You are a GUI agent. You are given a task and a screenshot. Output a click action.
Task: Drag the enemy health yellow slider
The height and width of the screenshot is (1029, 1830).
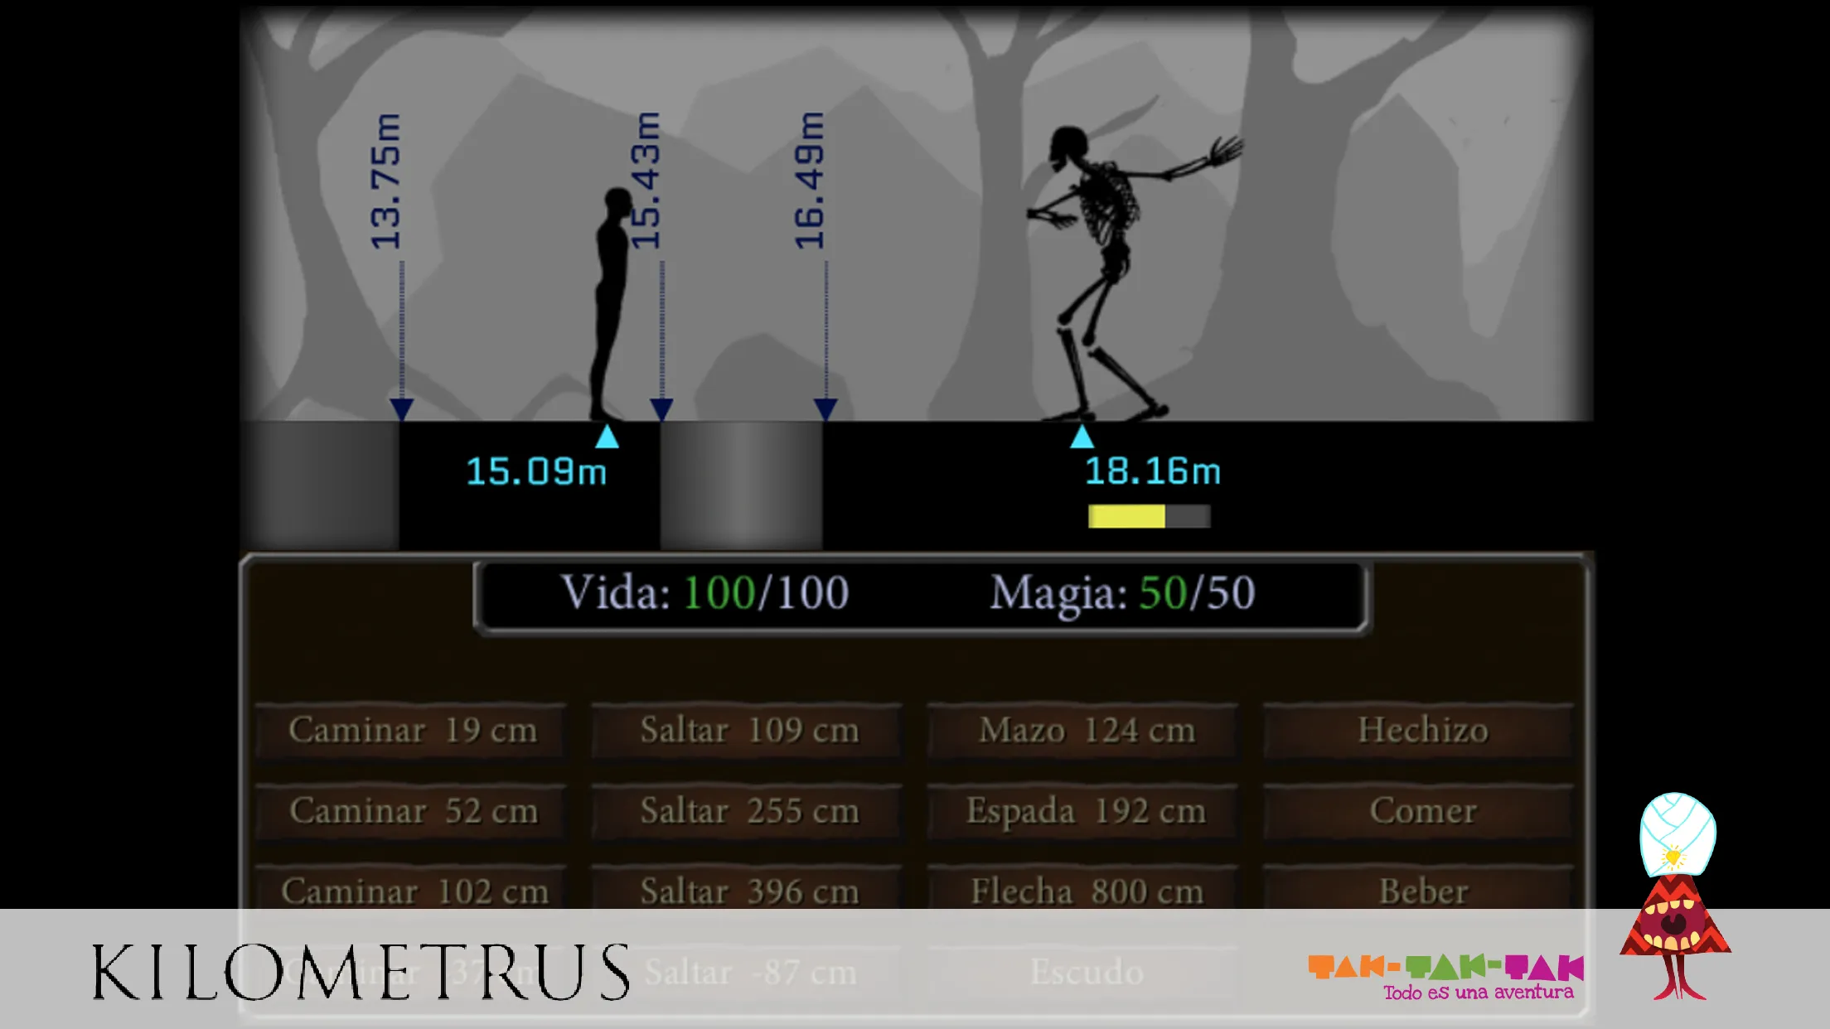coord(1127,516)
